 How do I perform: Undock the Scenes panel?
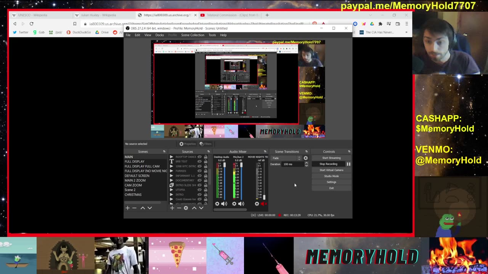(164, 151)
